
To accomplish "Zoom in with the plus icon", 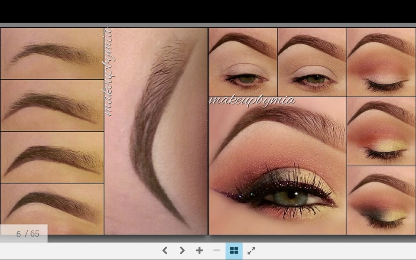I will [x=199, y=250].
